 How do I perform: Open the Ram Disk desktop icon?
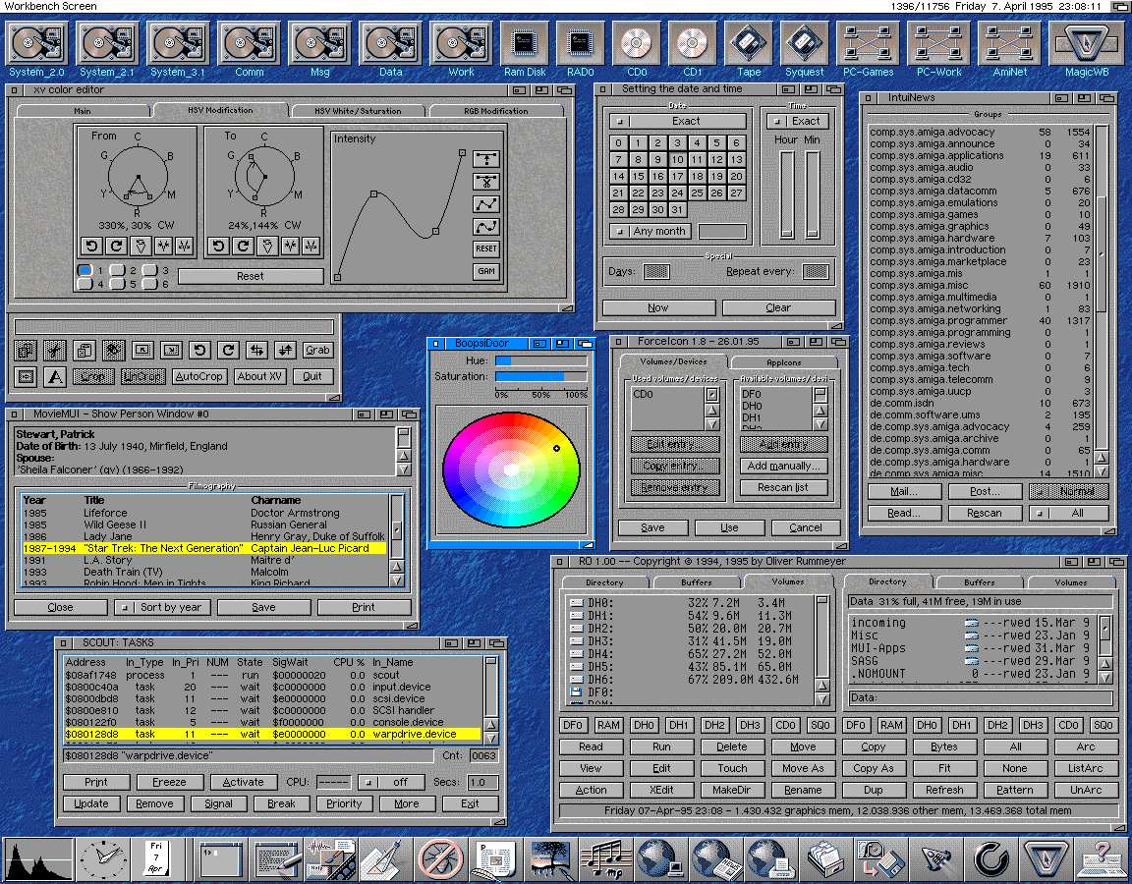[x=525, y=45]
